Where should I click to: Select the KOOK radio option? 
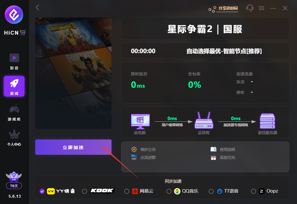[84, 191]
